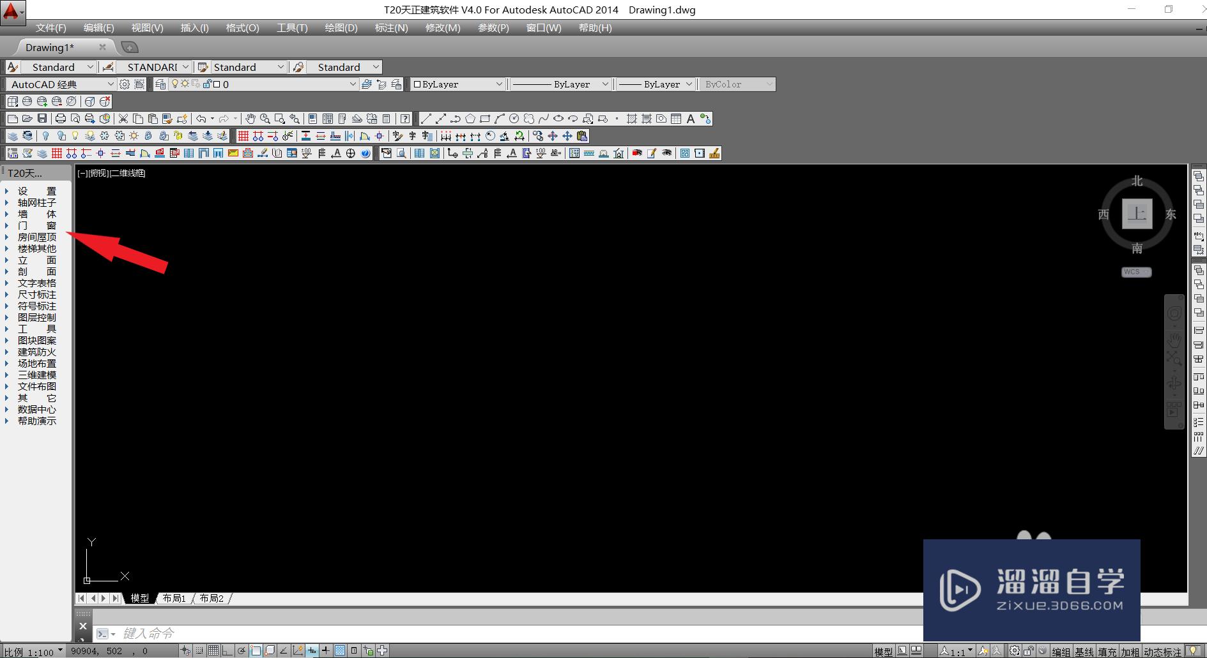Expand the 轴网柱子 menu group

(x=36, y=202)
